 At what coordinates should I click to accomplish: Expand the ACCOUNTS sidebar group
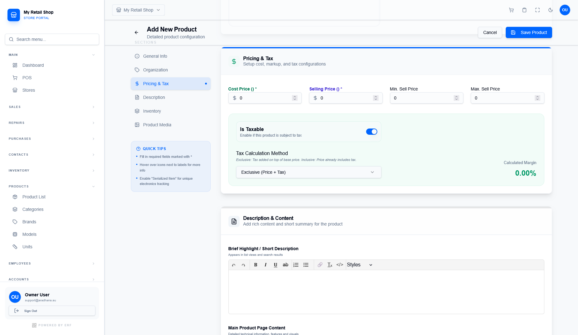tap(52, 279)
